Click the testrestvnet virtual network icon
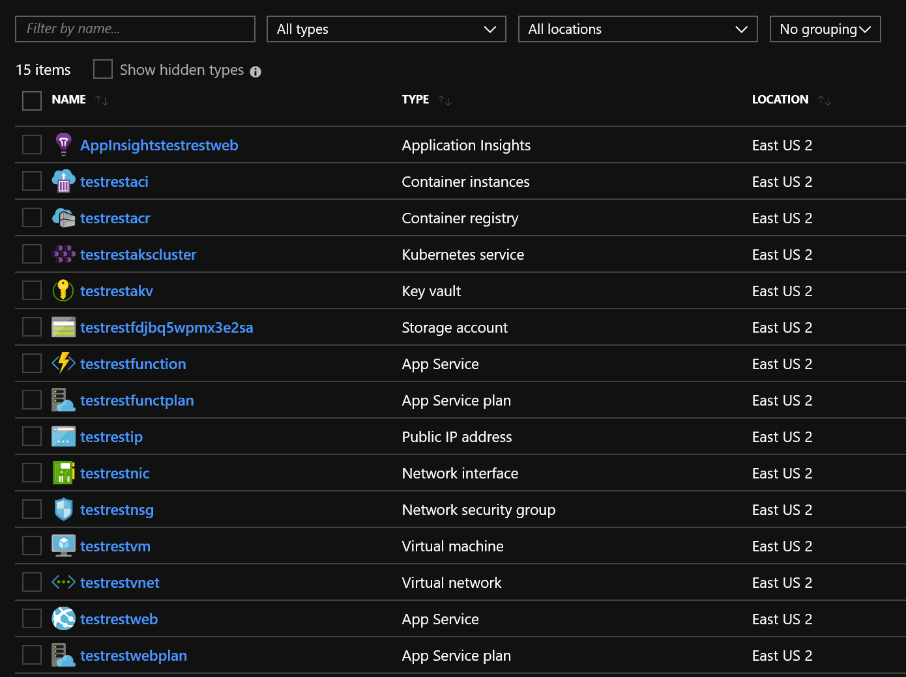Viewport: 906px width, 677px height. (x=63, y=582)
